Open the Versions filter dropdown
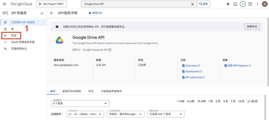Screen dimensions: 269x120 (85, 114)
